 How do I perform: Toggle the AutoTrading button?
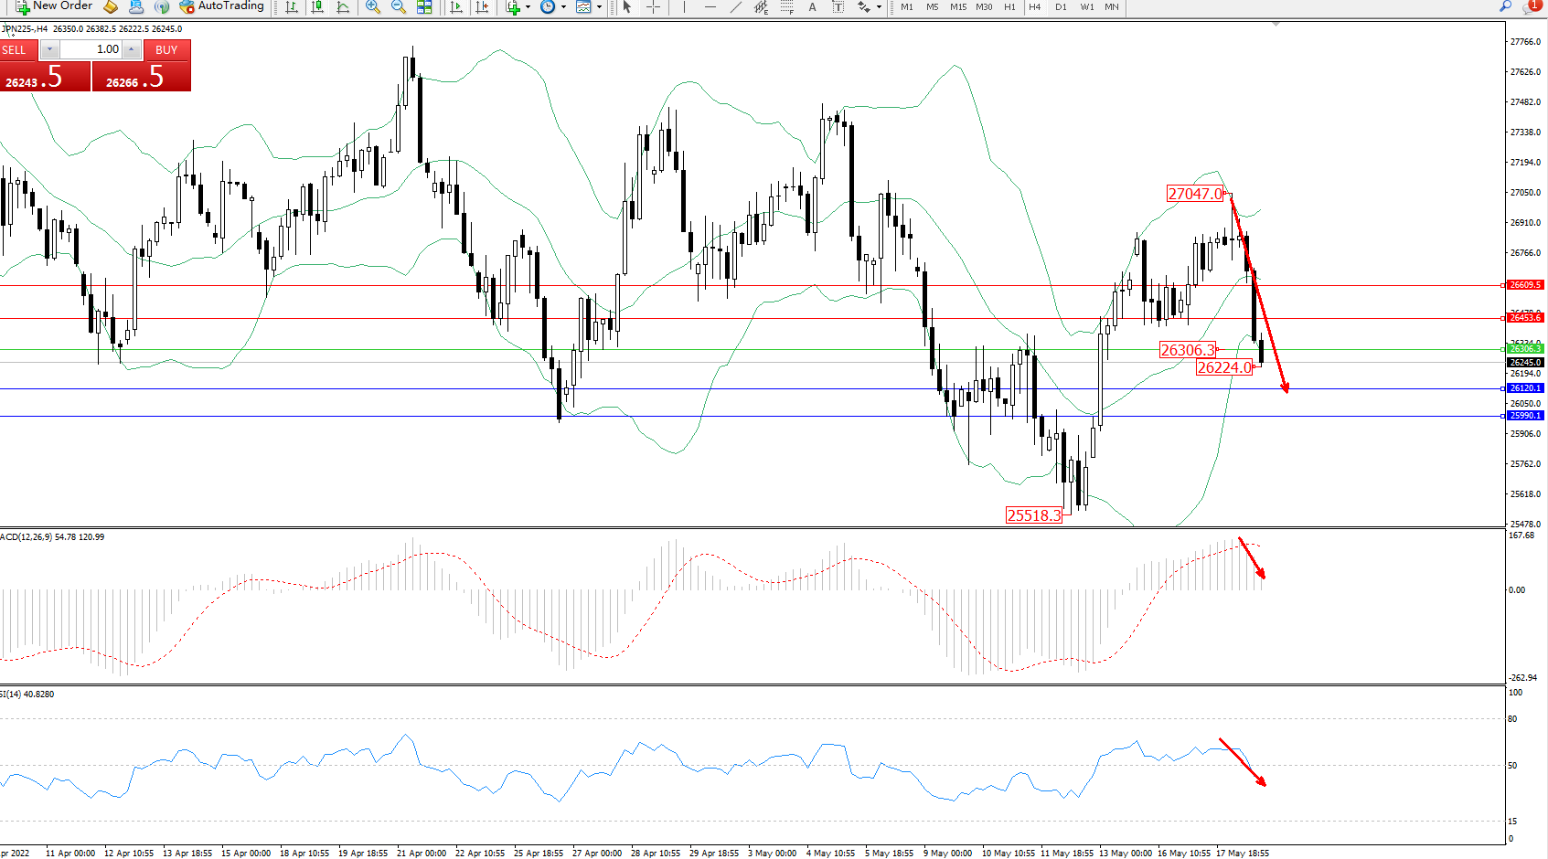(221, 6)
